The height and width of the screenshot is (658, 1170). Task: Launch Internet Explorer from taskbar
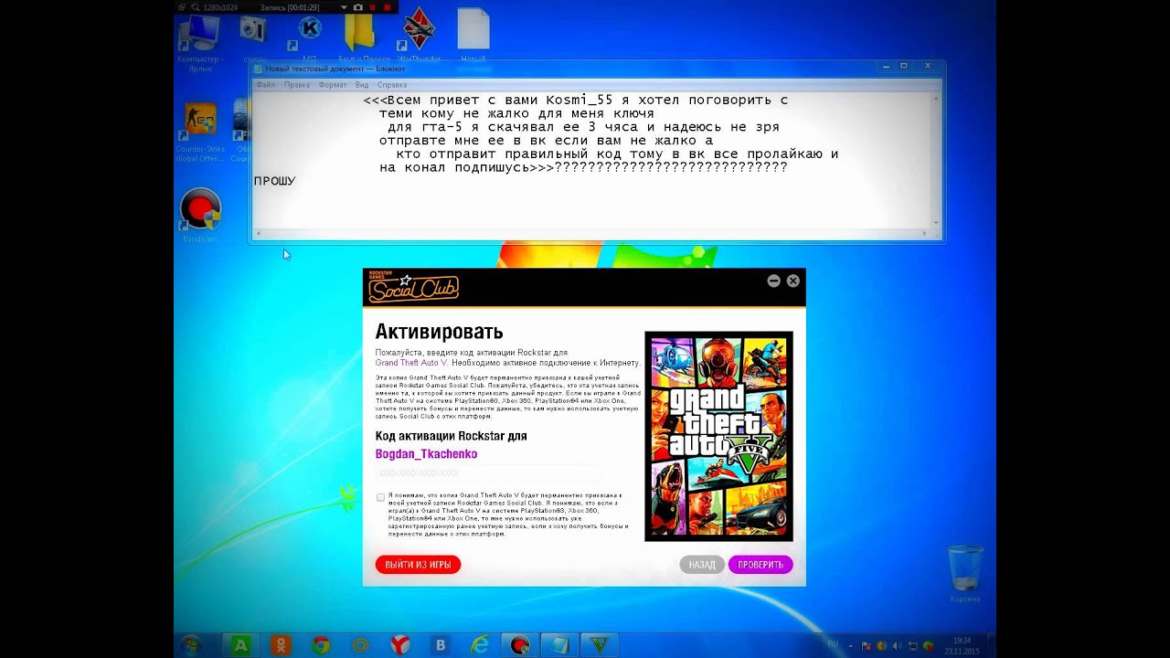point(480,645)
